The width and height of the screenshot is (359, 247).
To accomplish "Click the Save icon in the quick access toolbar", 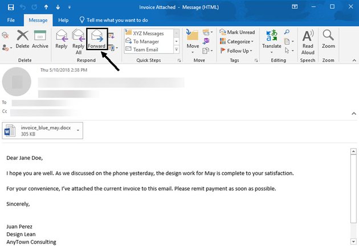I will (x=10, y=7).
